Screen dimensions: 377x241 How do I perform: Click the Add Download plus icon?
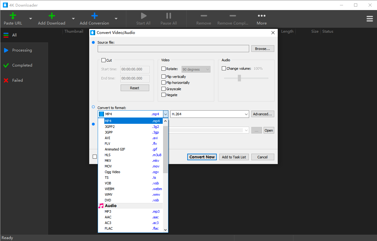(52, 16)
